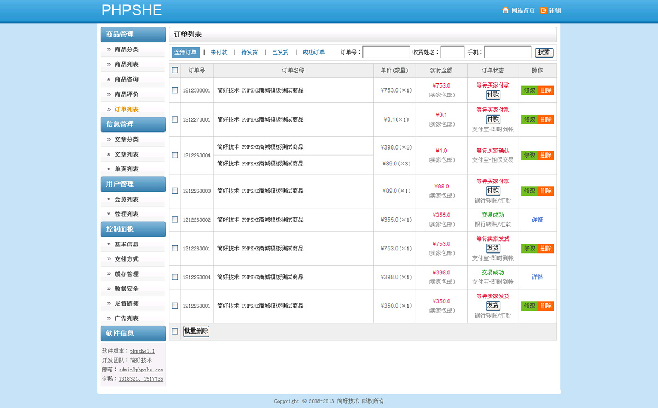Screen dimensions: 658x408
Task: Switch to the 已发货 orders tab
Action: pos(280,51)
